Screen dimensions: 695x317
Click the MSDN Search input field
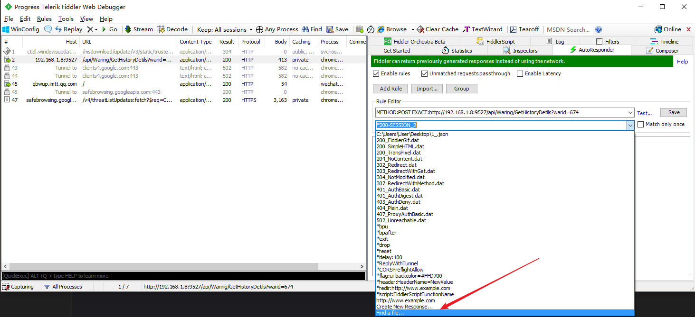[569, 29]
